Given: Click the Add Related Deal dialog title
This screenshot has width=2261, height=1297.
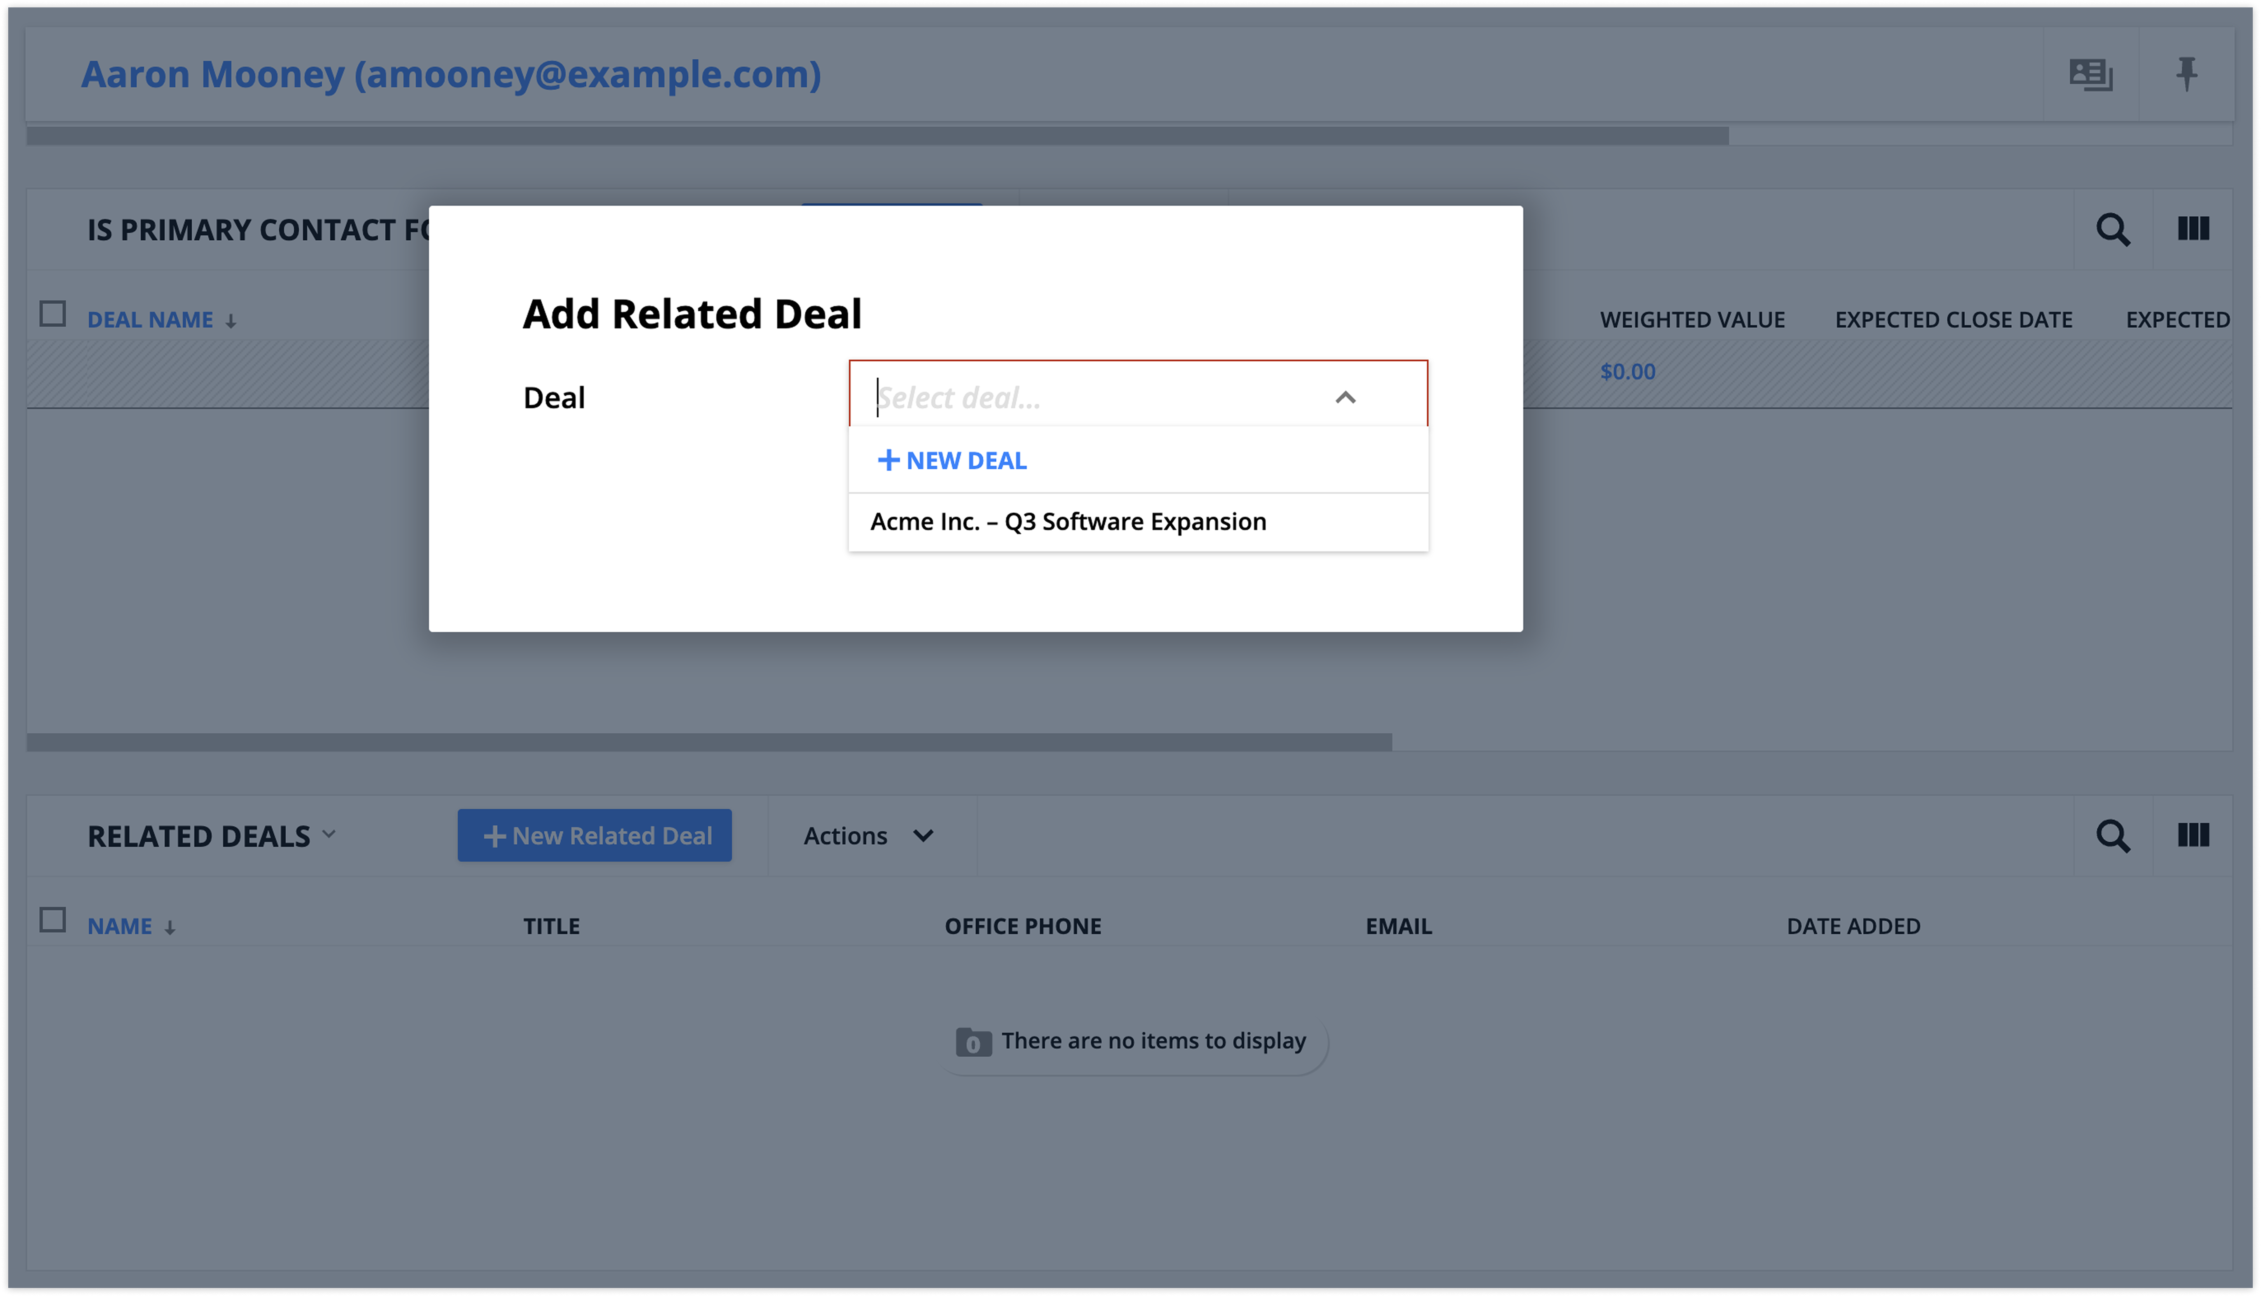Looking at the screenshot, I should 692,314.
